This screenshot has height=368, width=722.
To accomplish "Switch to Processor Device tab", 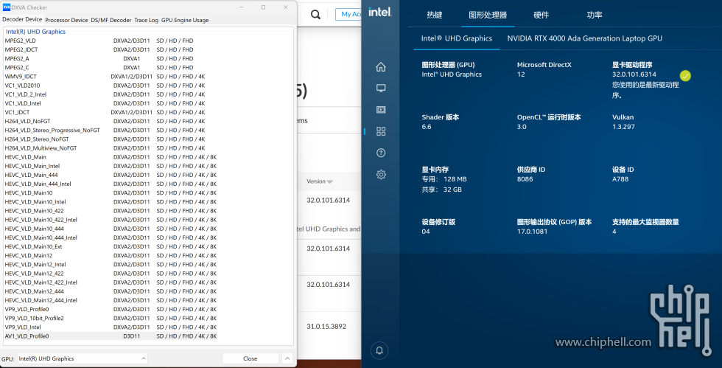I will (x=66, y=20).
